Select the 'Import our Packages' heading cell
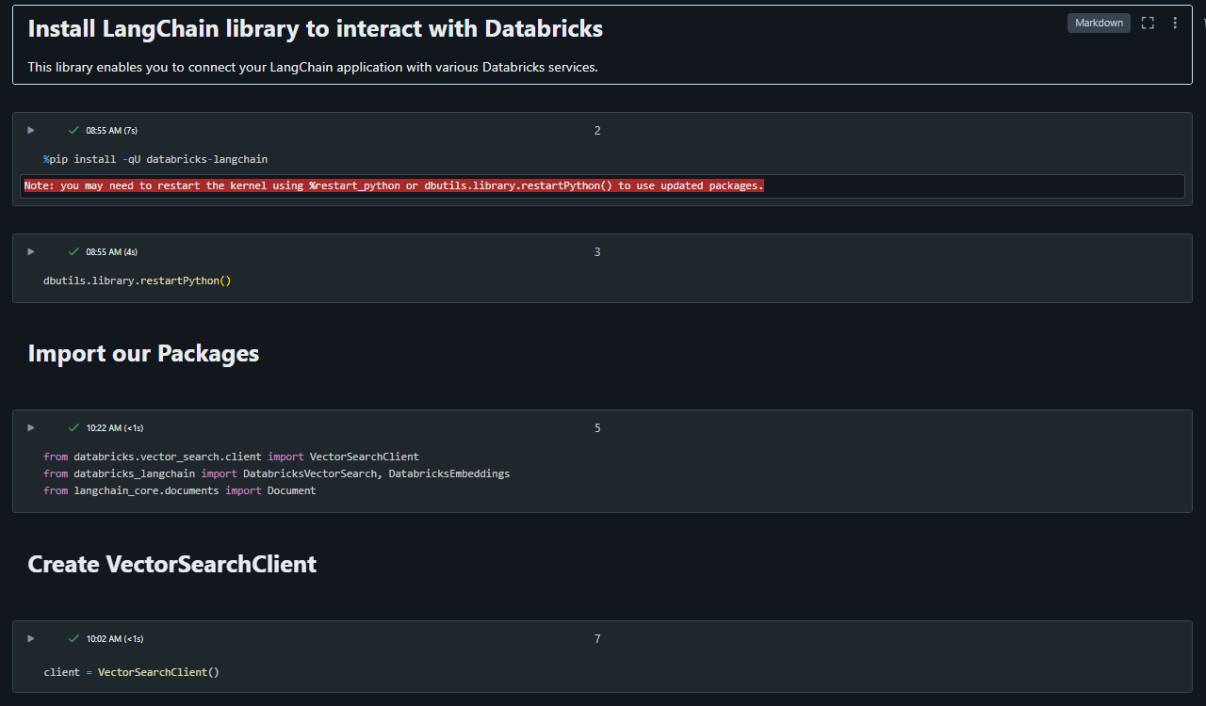1206x706 pixels. point(143,353)
